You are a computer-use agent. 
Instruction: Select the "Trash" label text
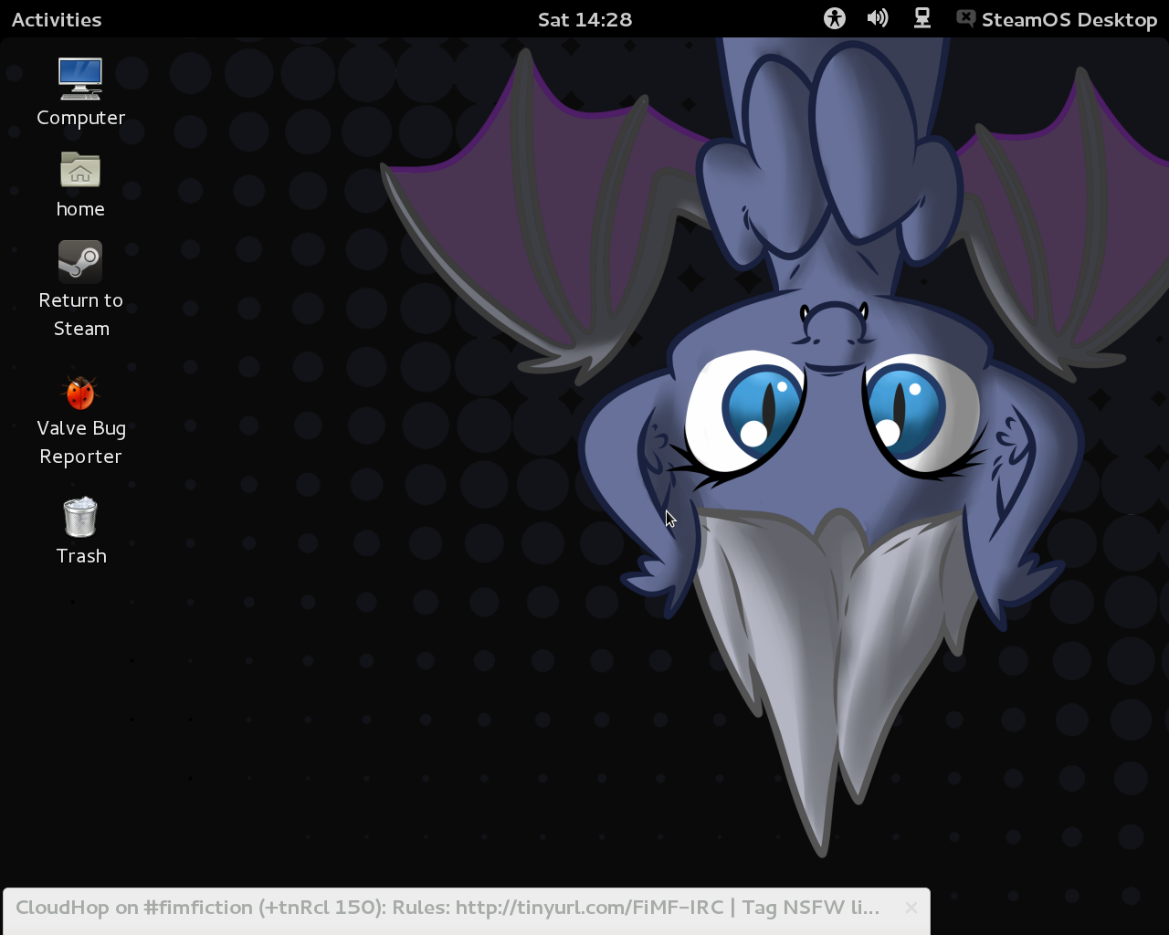[80, 556]
